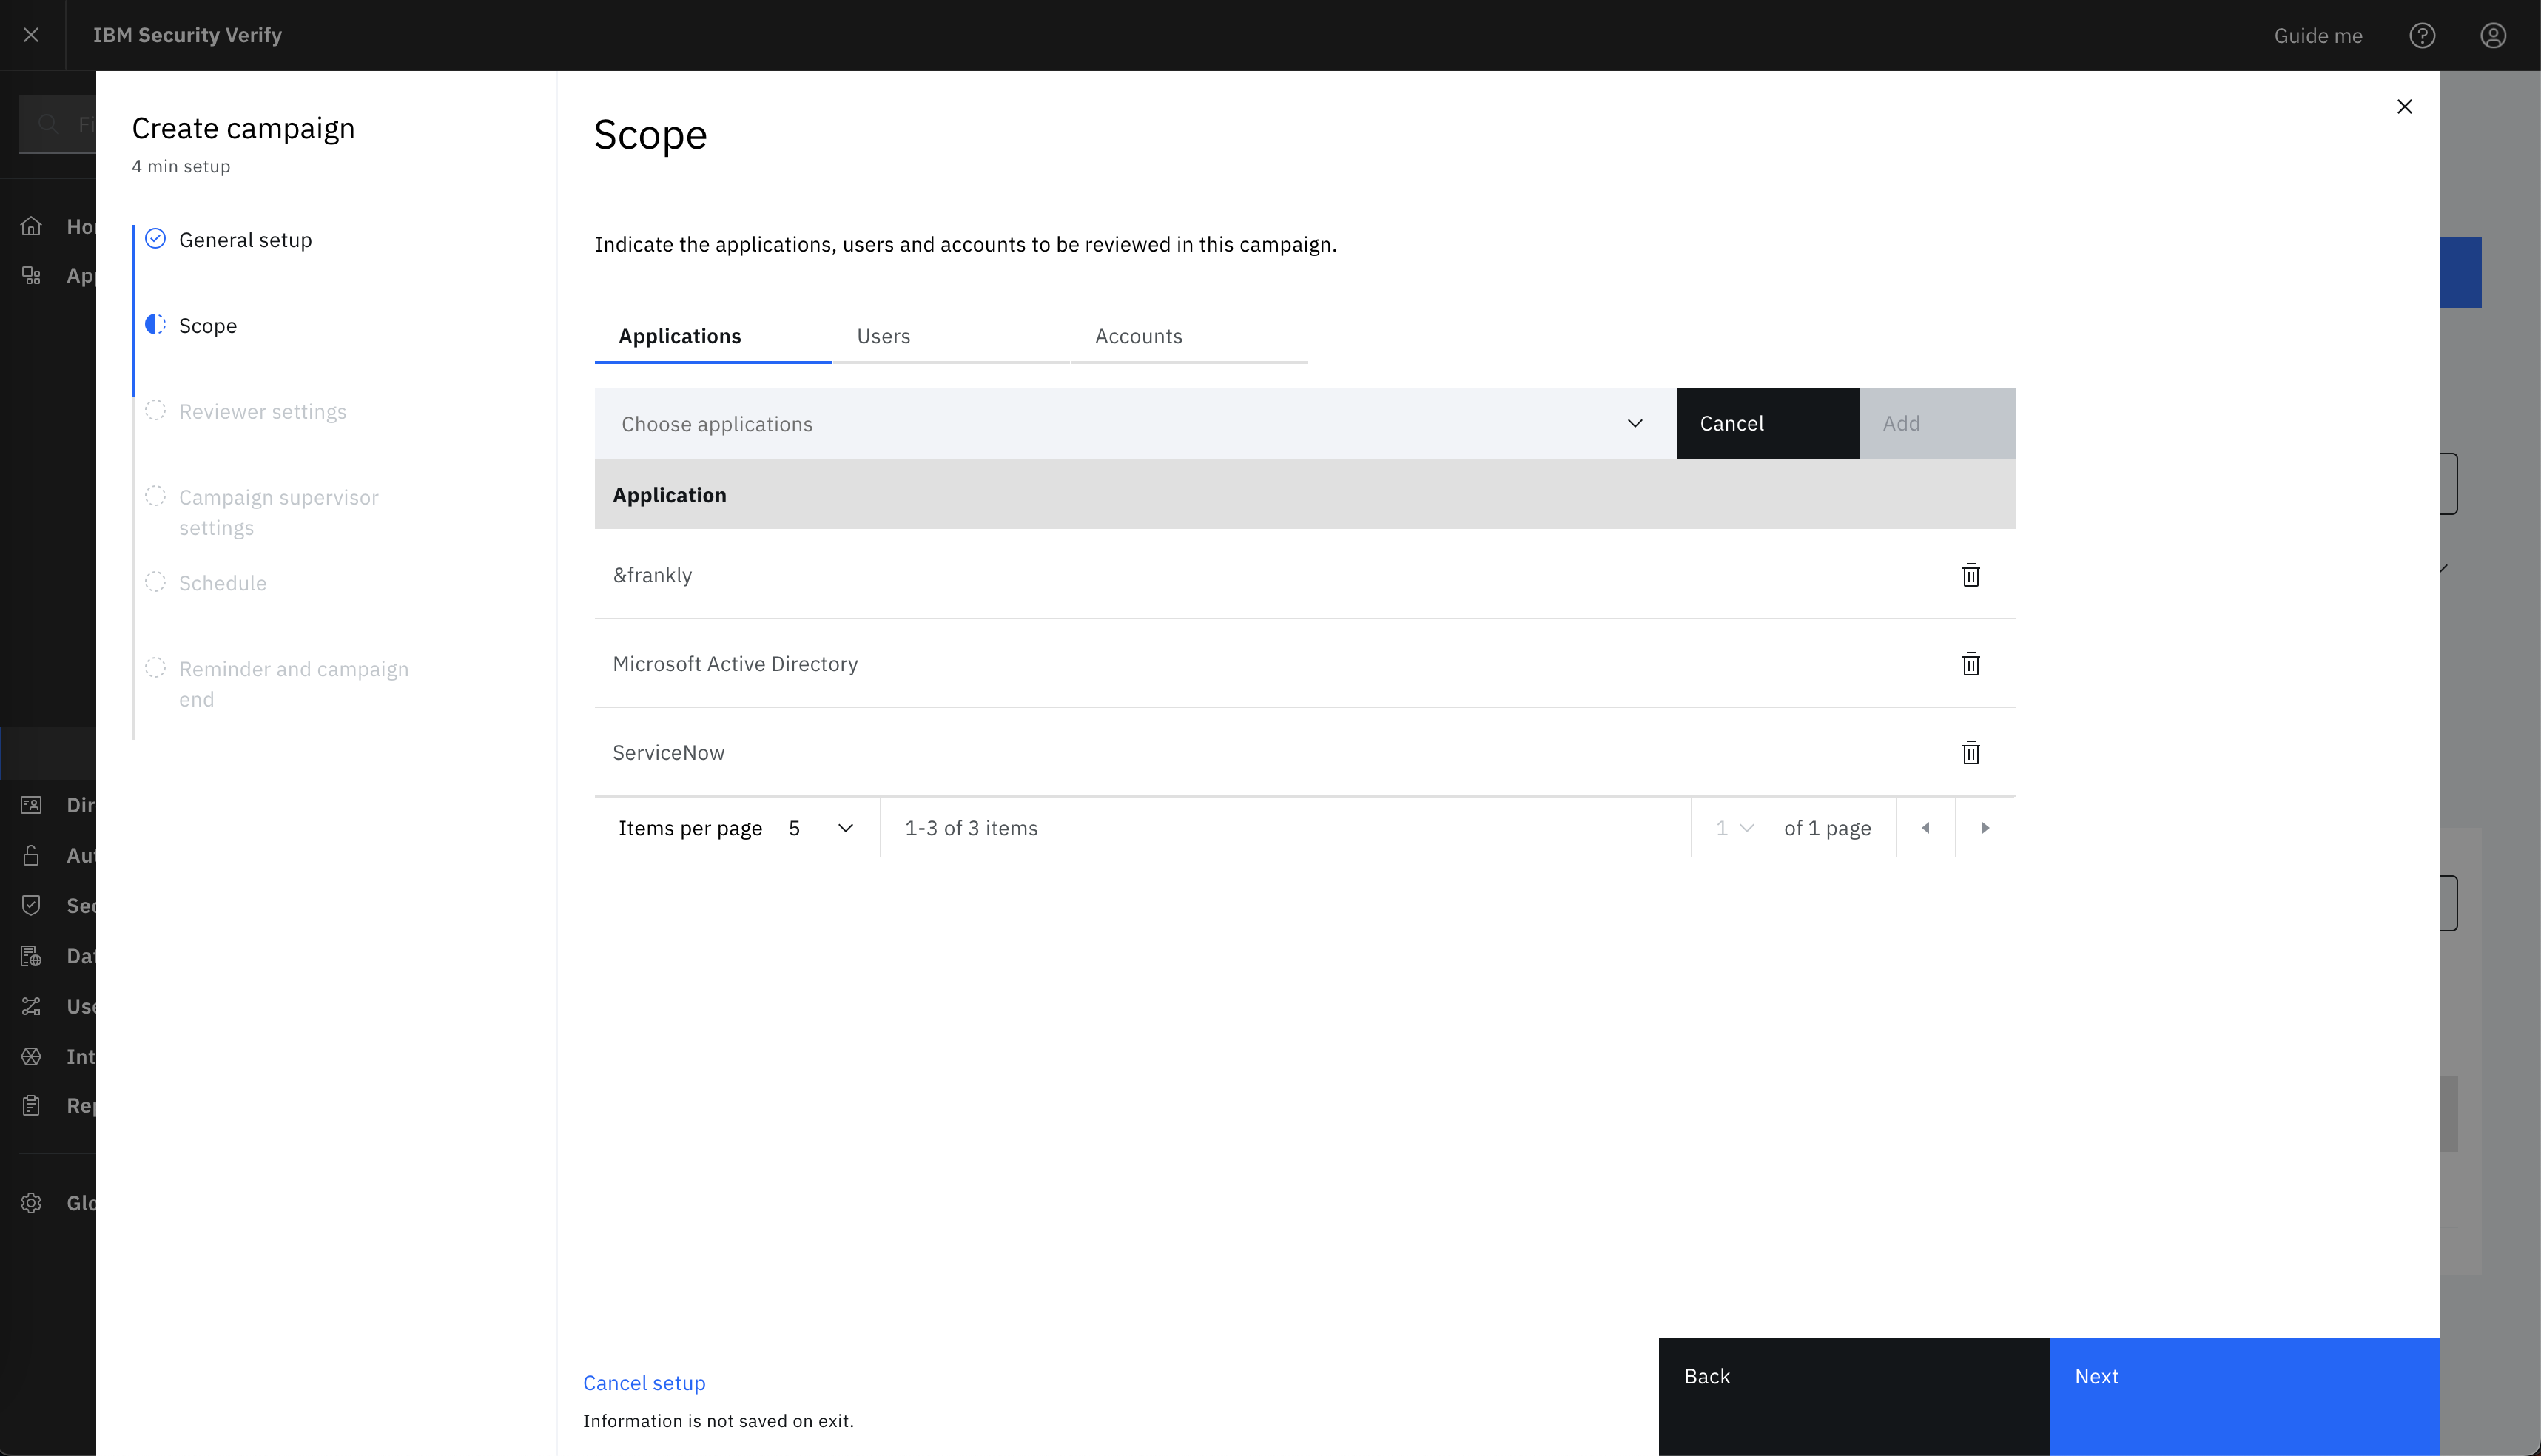The width and height of the screenshot is (2541, 1456).
Task: Open the Integrations sidebar icon
Action: coord(31,1056)
